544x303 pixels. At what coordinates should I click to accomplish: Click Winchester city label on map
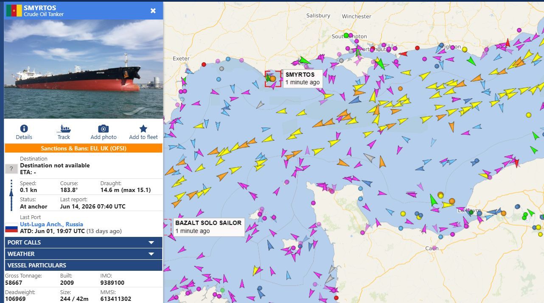pos(356,17)
